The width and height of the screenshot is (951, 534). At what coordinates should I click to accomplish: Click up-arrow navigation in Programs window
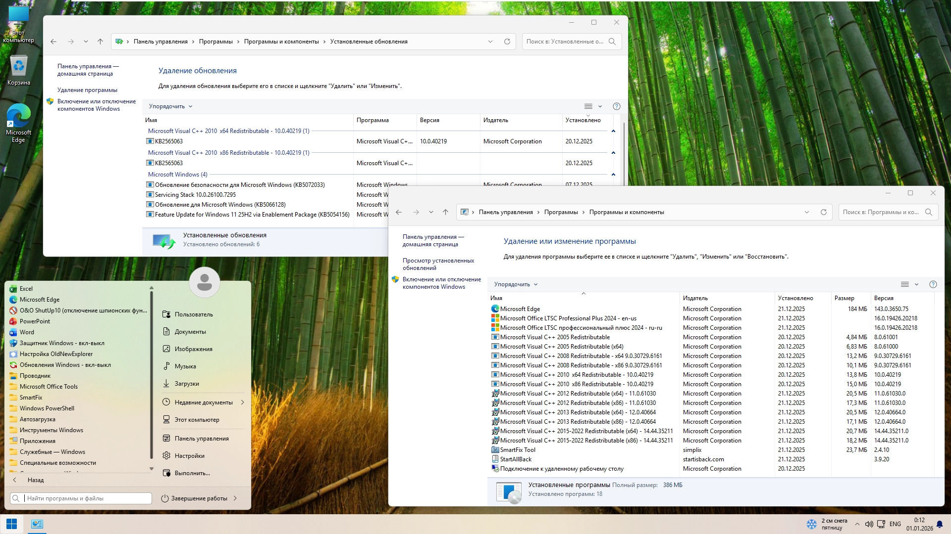[445, 212]
